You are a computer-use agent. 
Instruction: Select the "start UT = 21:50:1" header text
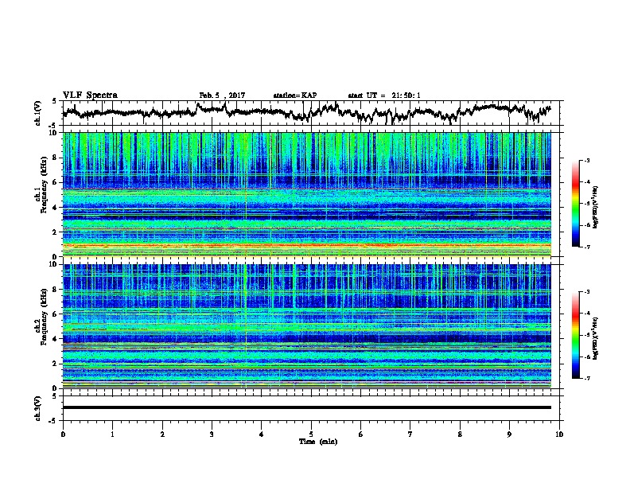coord(384,95)
